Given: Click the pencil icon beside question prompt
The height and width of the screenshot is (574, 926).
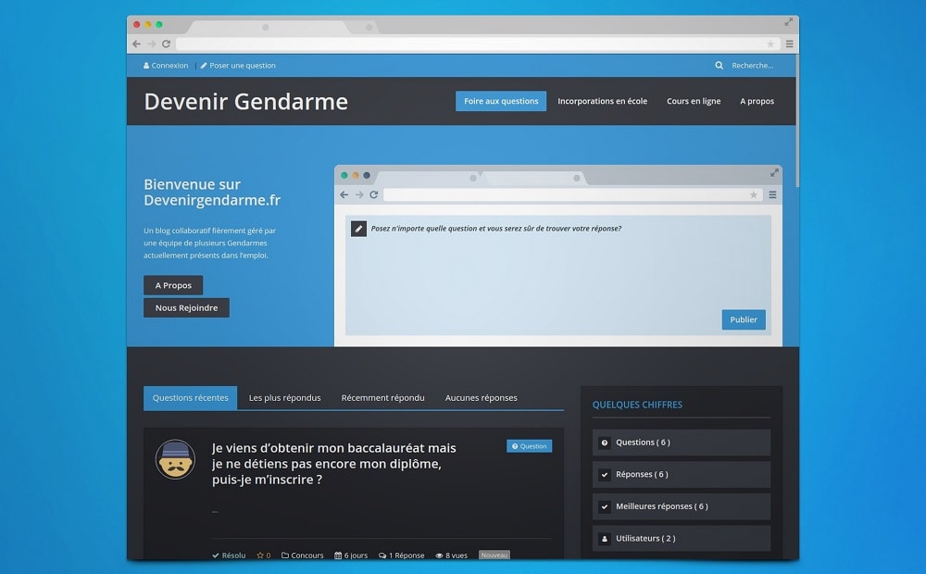Looking at the screenshot, I should (x=358, y=229).
